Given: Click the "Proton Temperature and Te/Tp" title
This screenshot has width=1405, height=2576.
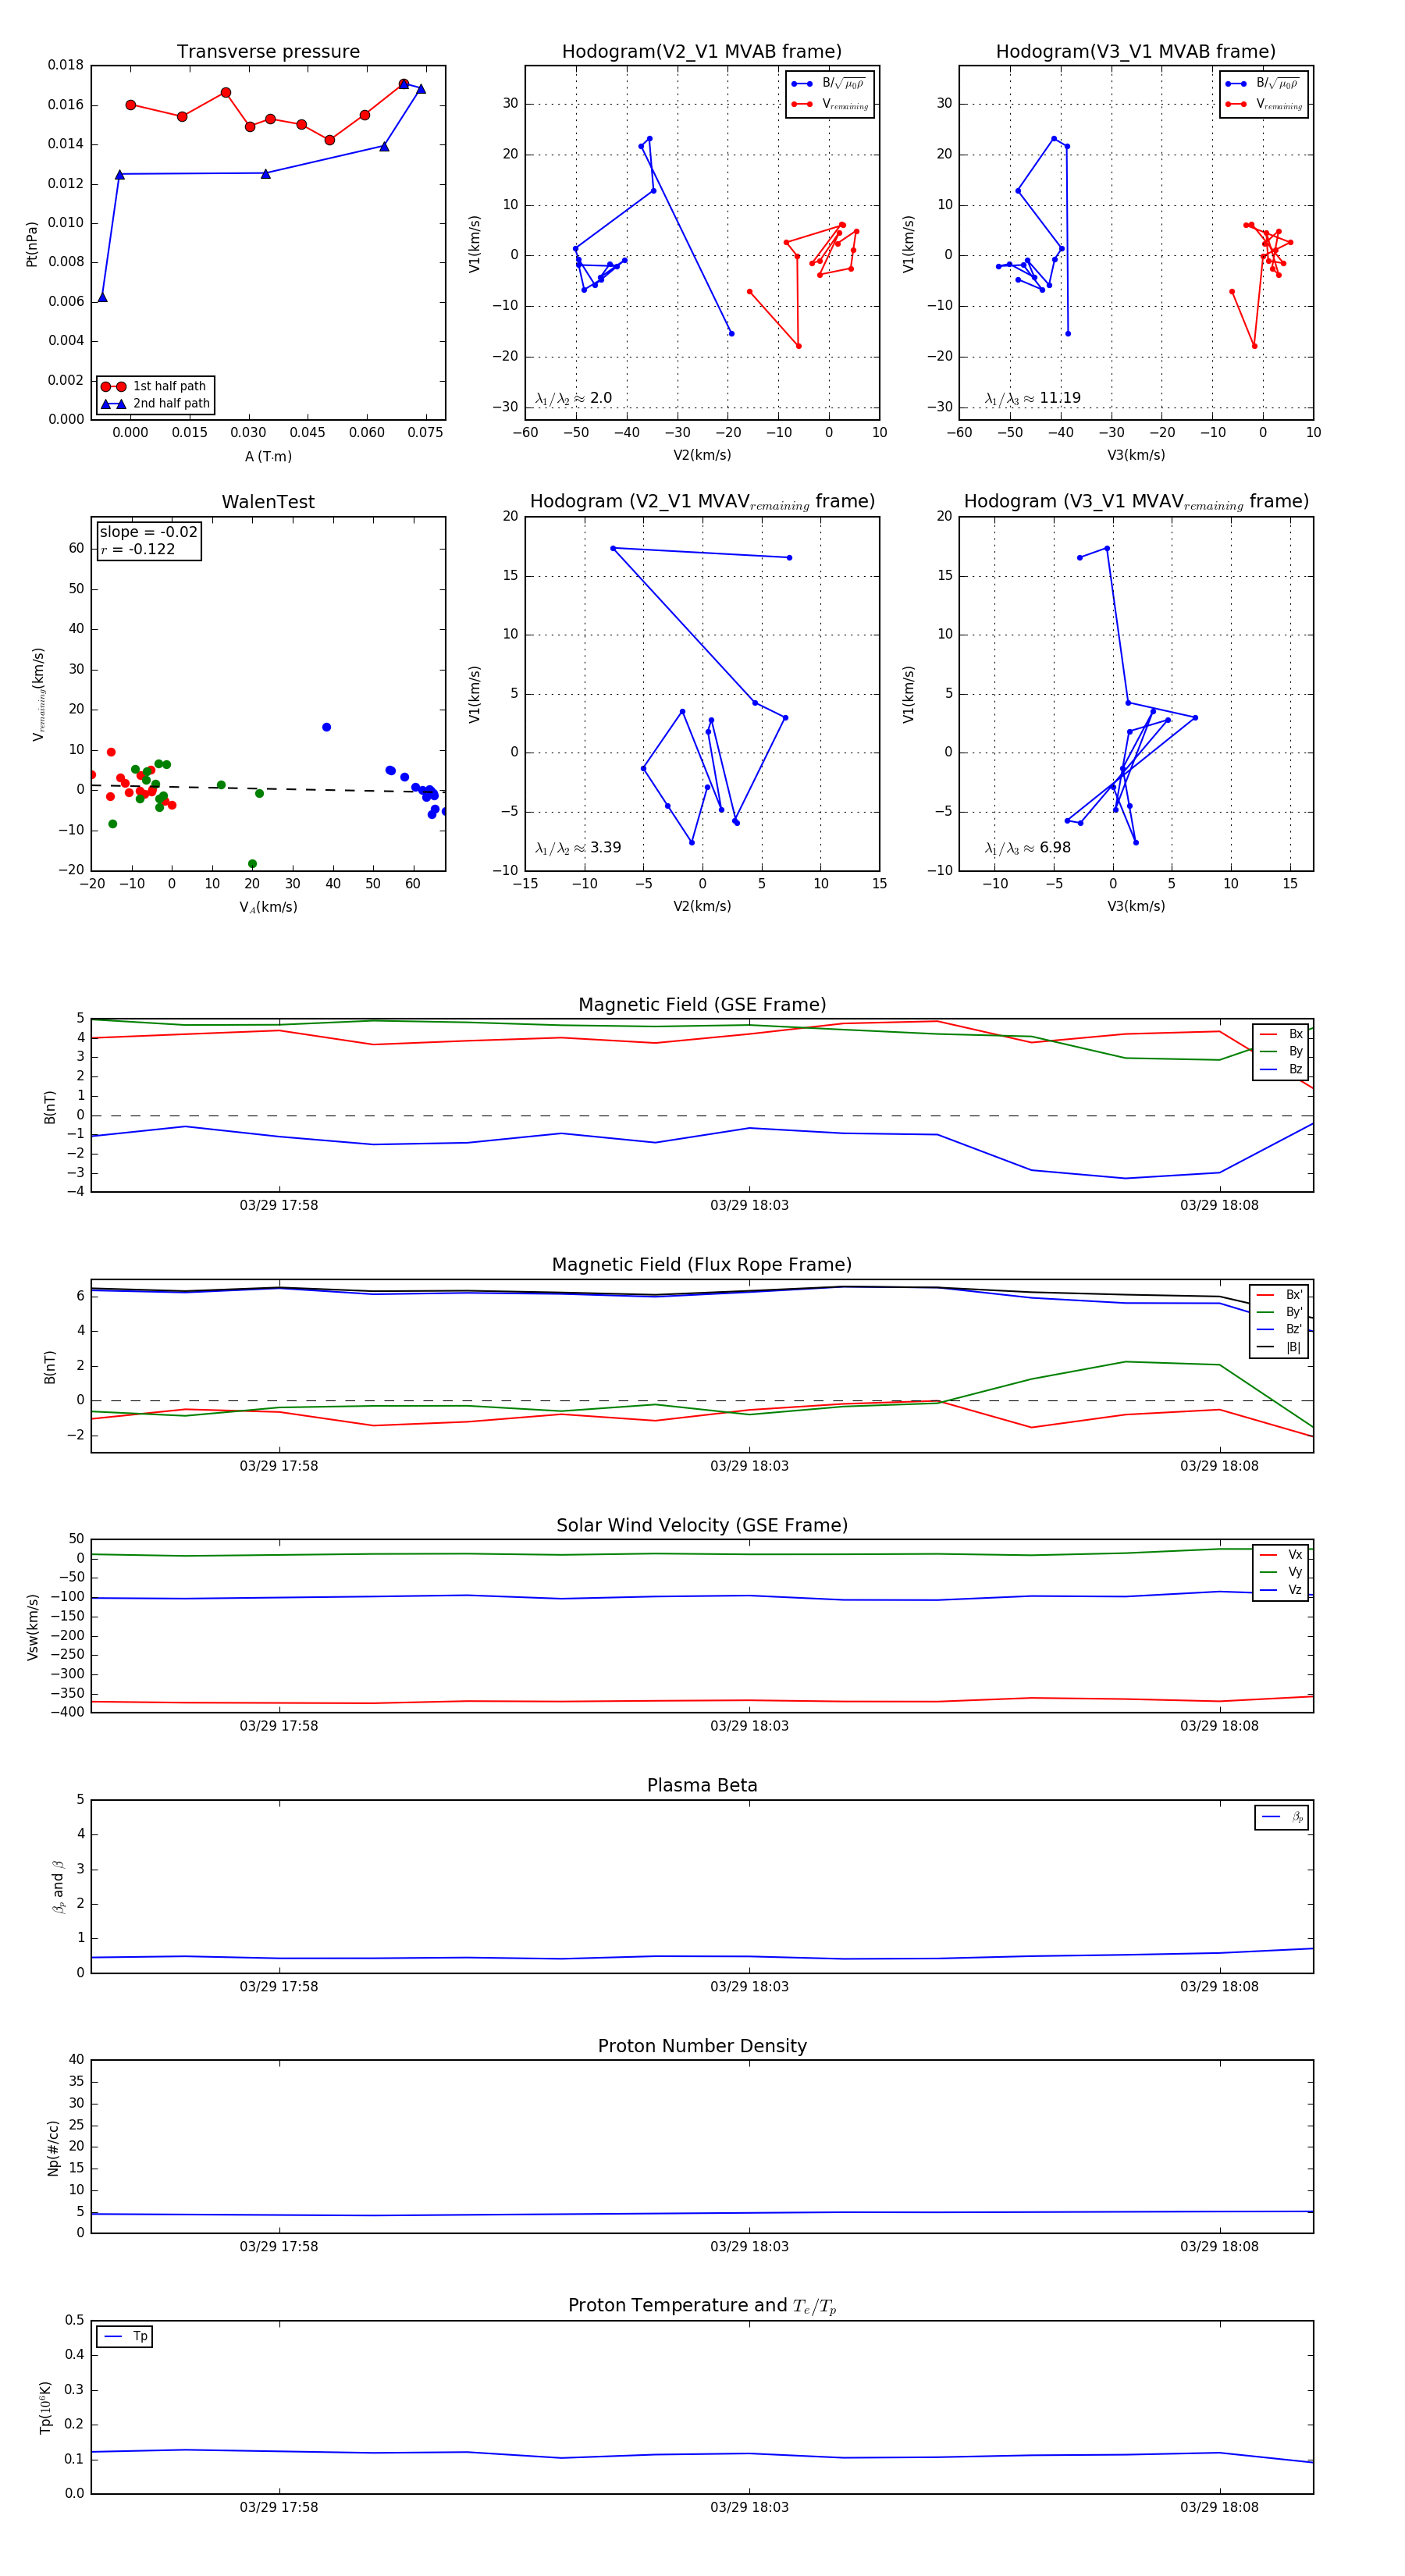Looking at the screenshot, I should 702,2306.
